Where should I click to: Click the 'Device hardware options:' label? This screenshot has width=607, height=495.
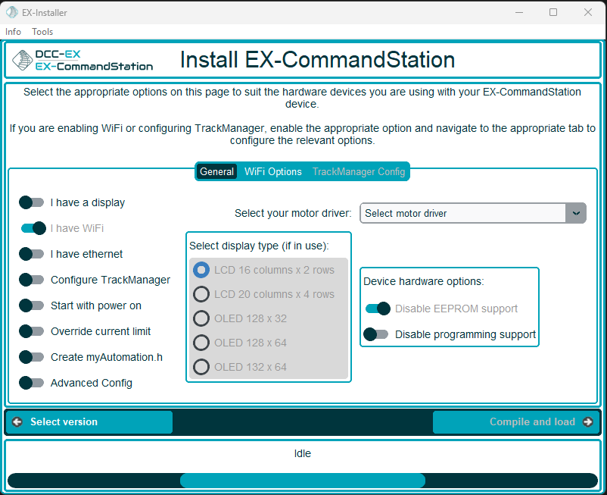pyautogui.click(x=424, y=281)
